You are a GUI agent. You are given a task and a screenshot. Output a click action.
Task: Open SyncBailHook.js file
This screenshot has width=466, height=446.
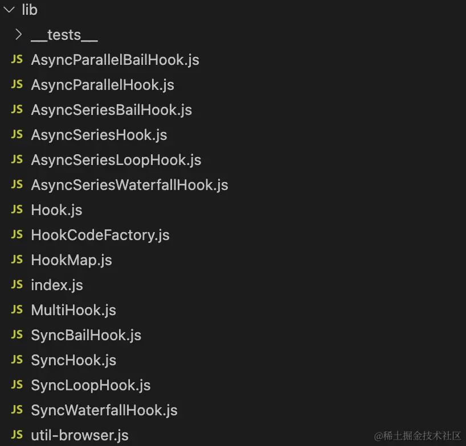pos(86,335)
